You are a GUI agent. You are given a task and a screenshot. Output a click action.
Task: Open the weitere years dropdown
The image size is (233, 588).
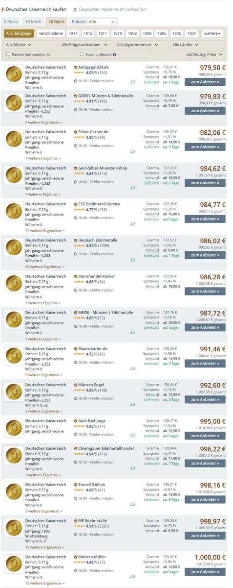coord(212,33)
